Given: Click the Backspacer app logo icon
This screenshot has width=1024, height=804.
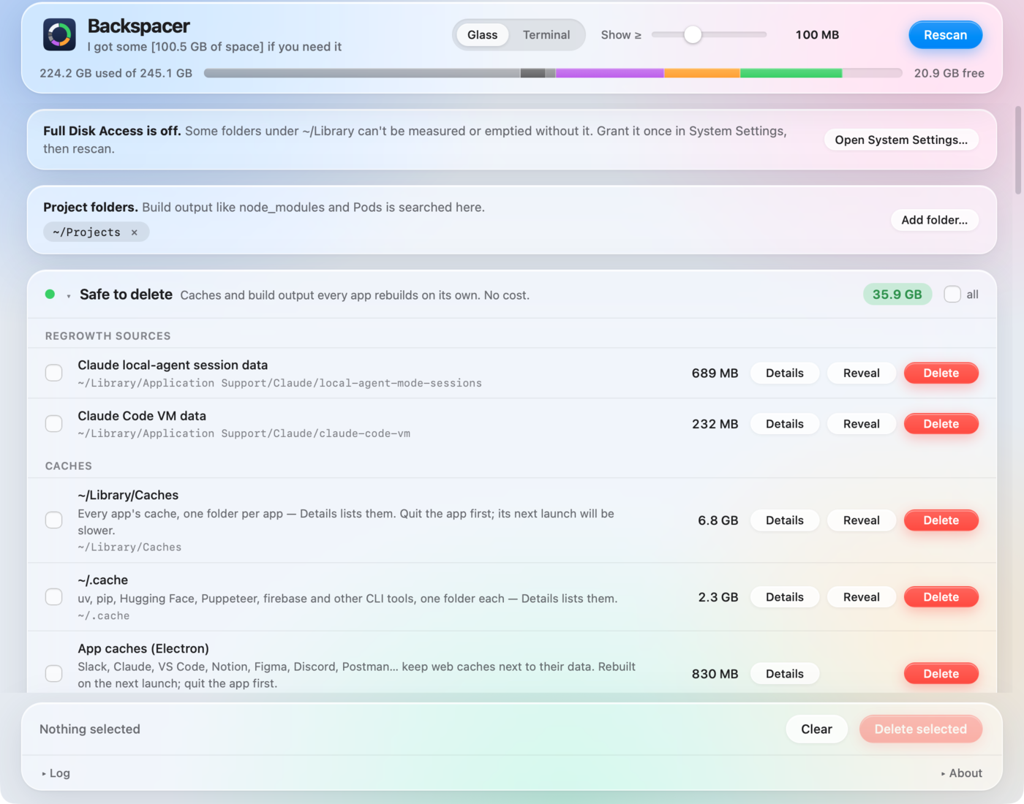Looking at the screenshot, I should click(59, 34).
